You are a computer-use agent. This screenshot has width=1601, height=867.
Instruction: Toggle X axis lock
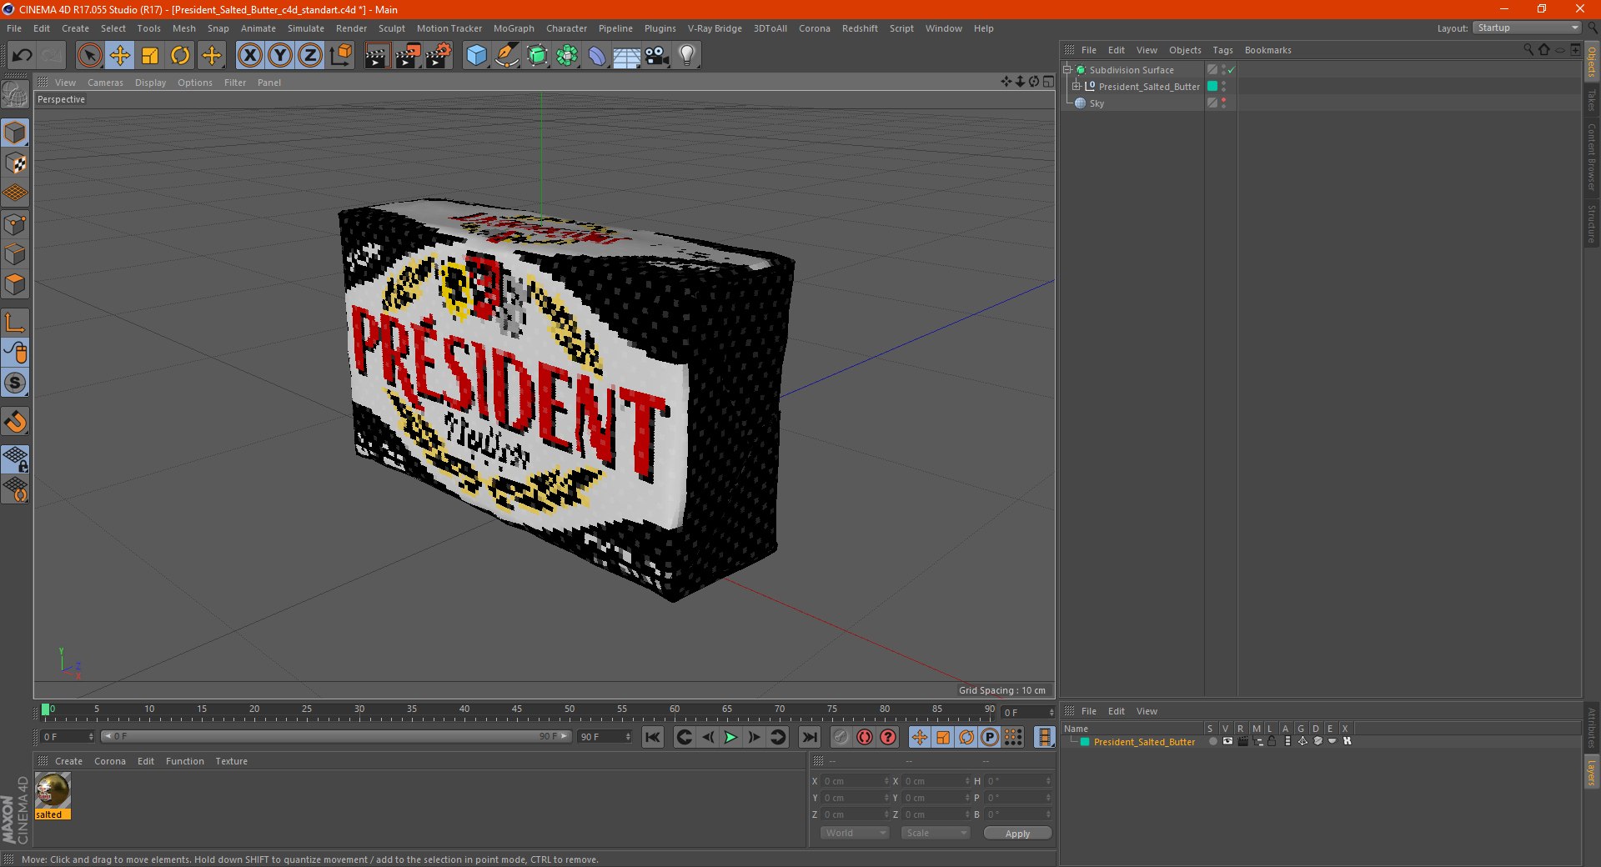(x=249, y=56)
